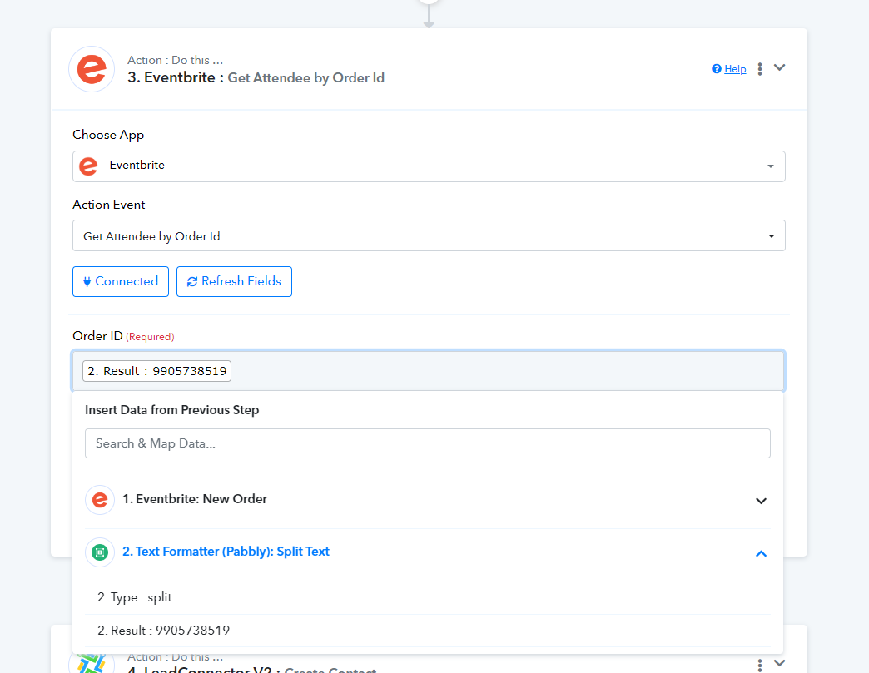The width and height of the screenshot is (869, 673).
Task: Click the step 3 title 'Get Attendee by Order Id'
Action: coord(306,77)
